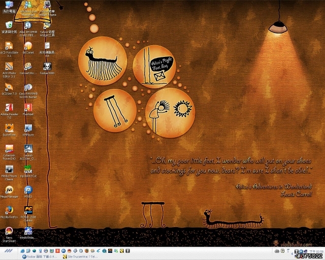Click the printer icon in the system tray
The width and height of the screenshot is (325, 260).
[277, 251]
